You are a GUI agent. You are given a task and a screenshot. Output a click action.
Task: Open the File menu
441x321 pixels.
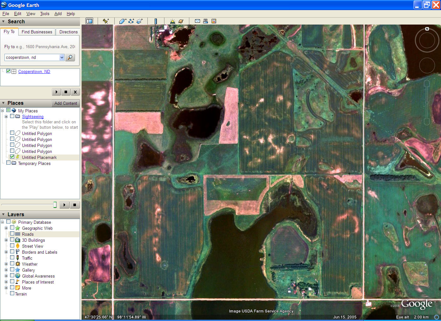(6, 14)
